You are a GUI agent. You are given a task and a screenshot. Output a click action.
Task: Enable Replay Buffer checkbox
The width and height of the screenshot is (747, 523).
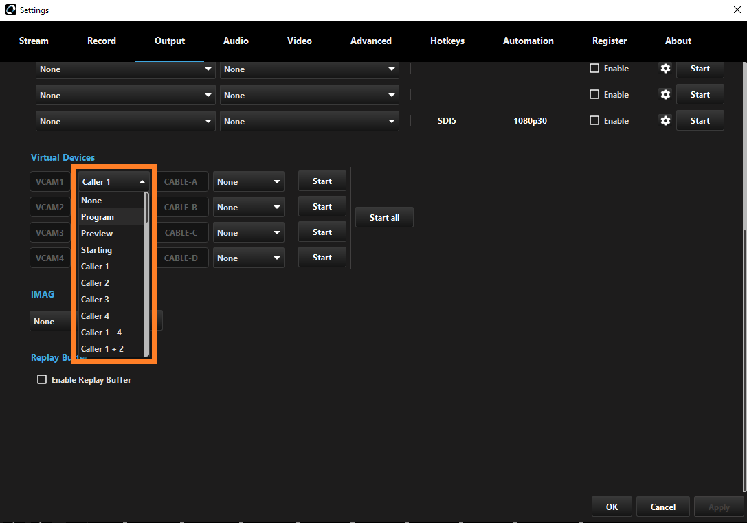(42, 379)
